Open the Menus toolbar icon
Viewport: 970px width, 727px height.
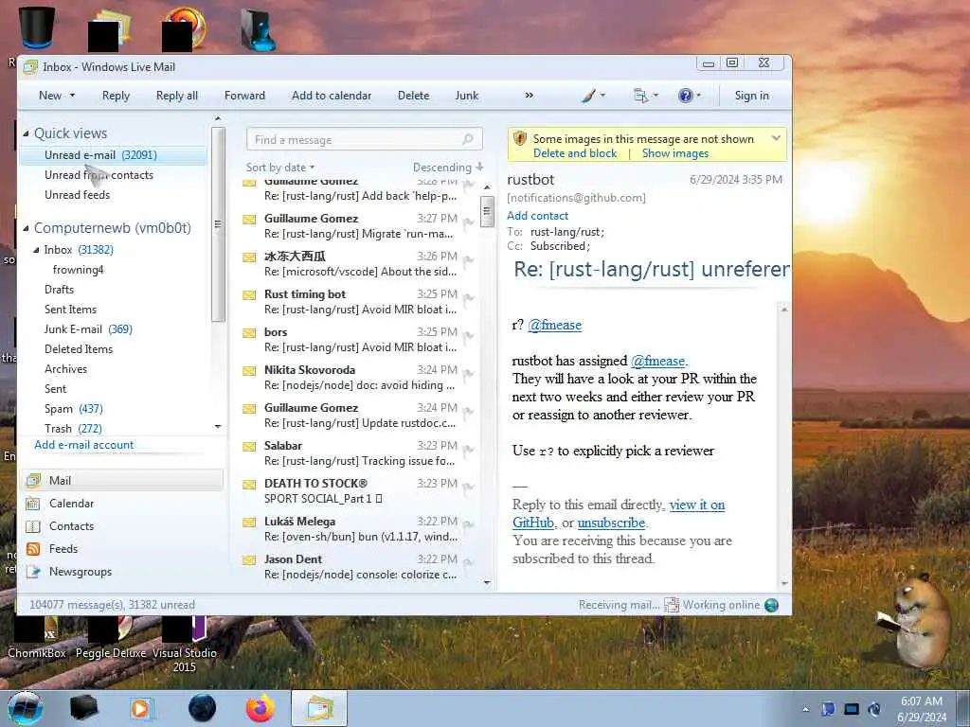coord(641,96)
